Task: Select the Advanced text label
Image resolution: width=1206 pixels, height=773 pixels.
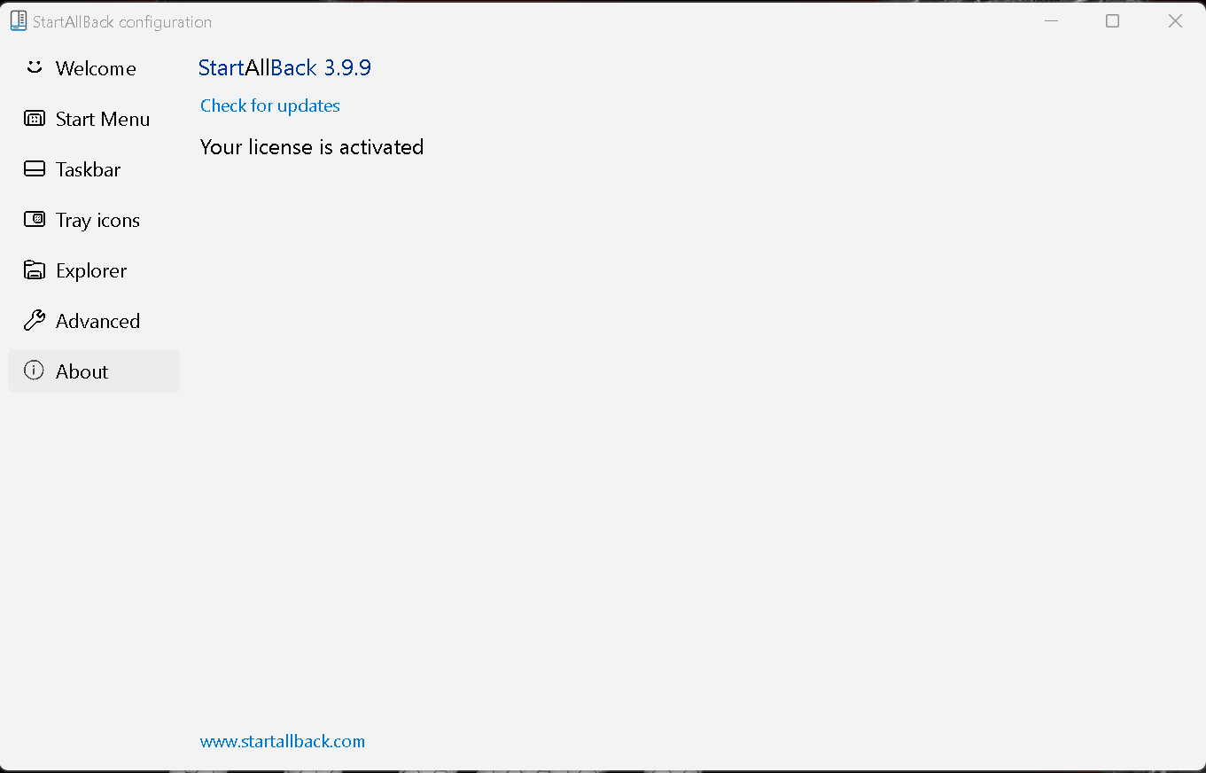Action: (97, 321)
